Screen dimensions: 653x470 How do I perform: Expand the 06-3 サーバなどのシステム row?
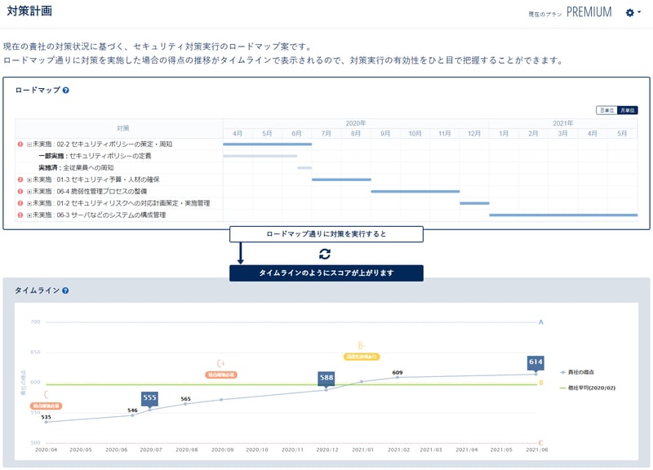29,215
